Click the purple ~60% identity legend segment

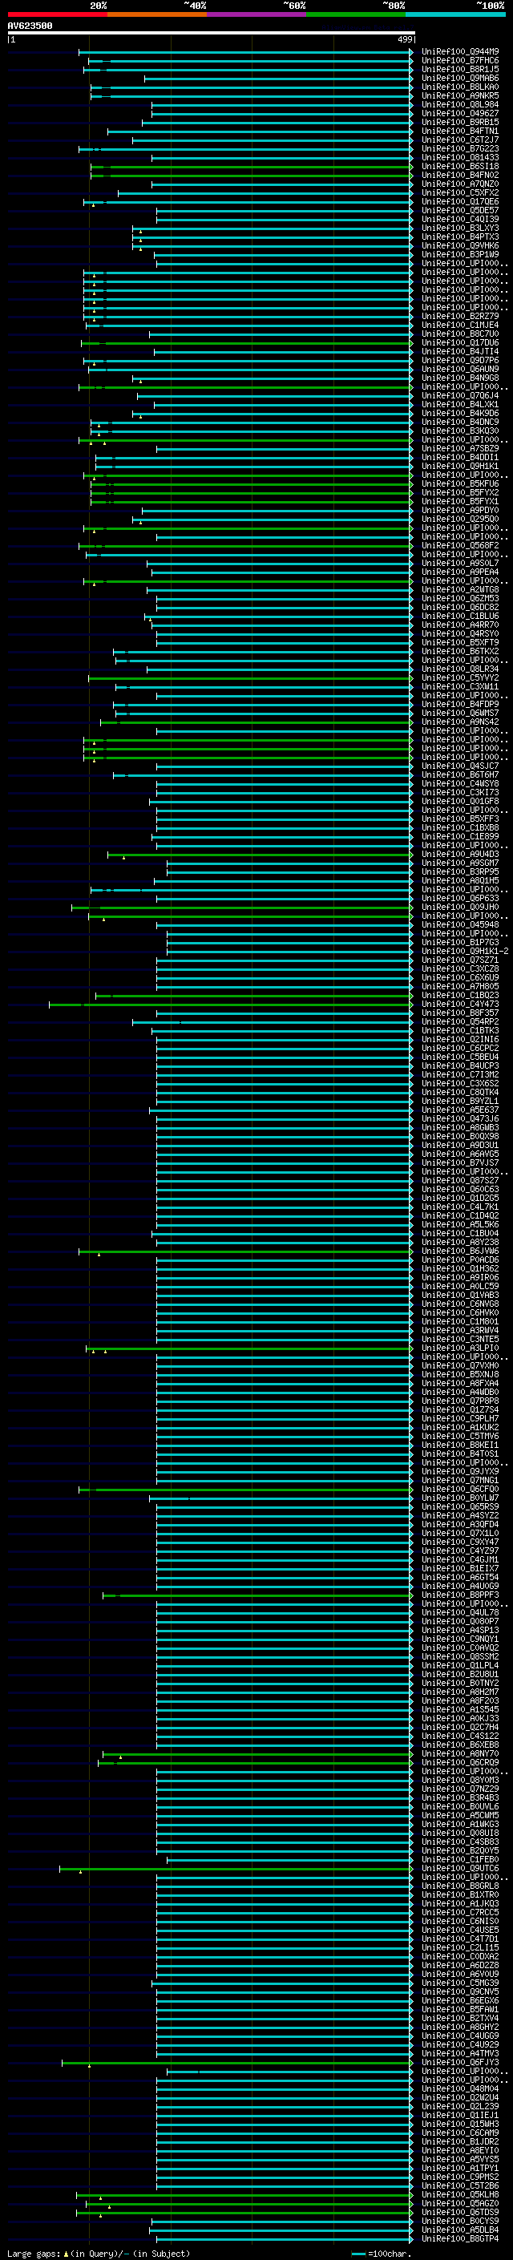pos(257,15)
